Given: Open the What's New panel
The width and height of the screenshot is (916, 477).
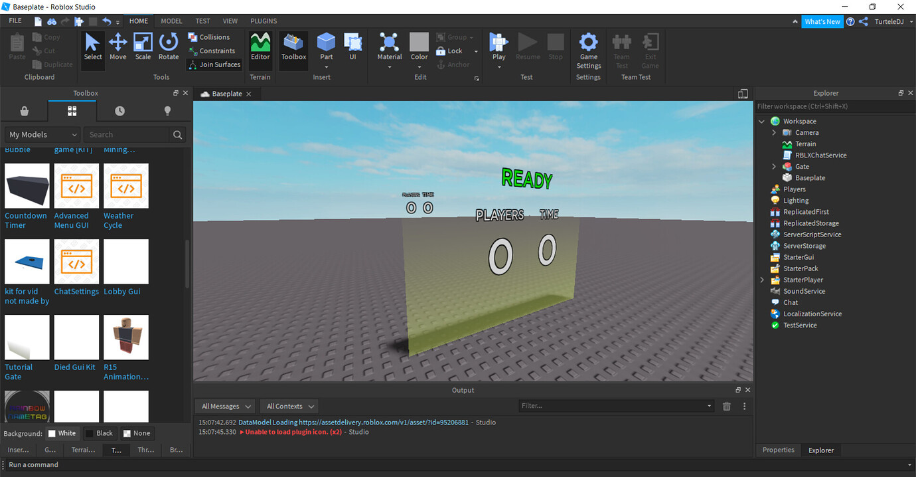Looking at the screenshot, I should point(822,21).
